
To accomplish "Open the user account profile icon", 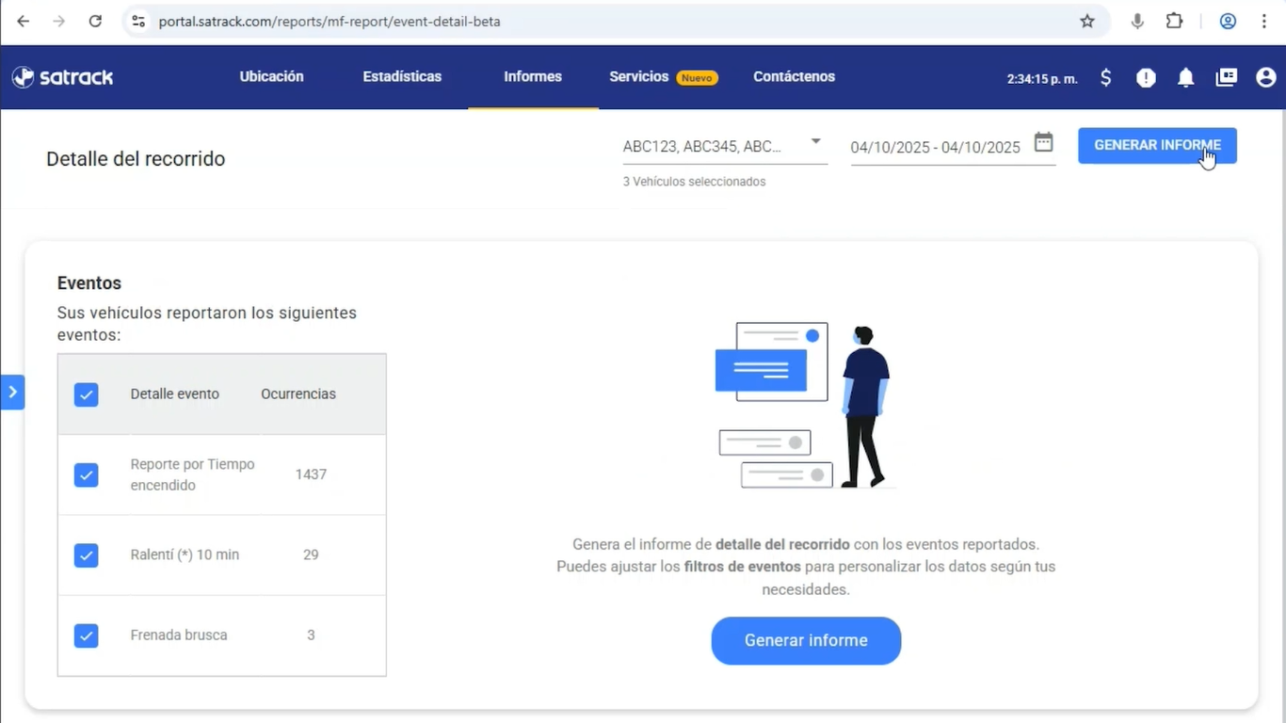I will click(1265, 78).
